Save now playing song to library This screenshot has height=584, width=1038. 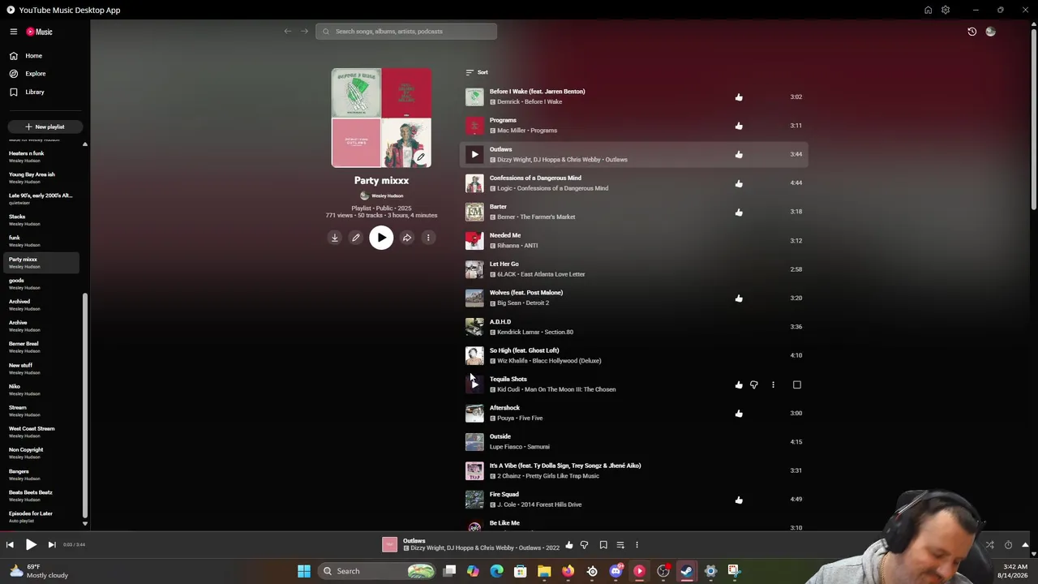(603, 545)
